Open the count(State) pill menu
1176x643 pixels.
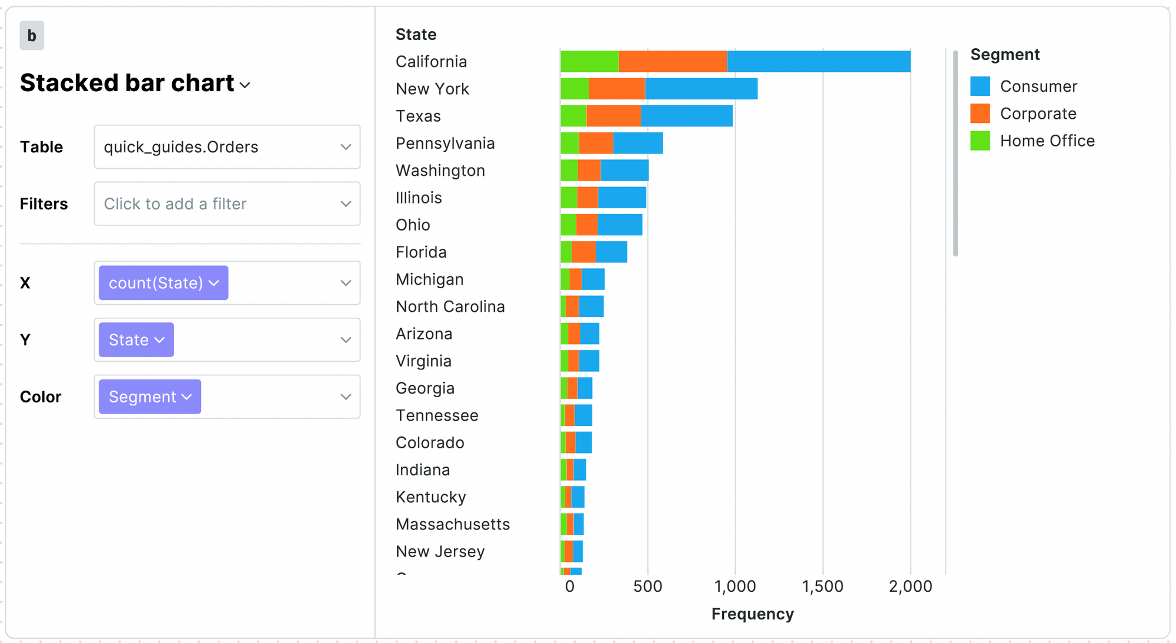tap(163, 283)
